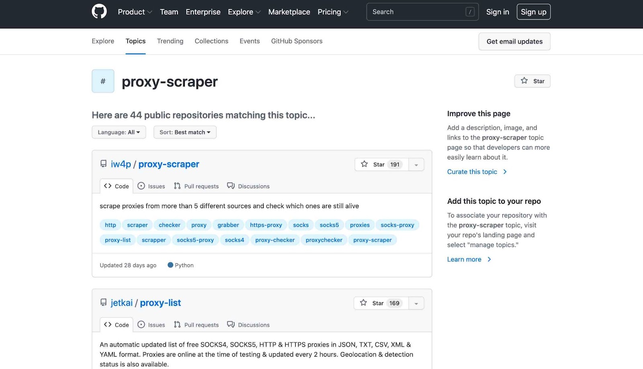Click the 169 star count badge
Viewport: 643px width, 369px height.
(x=394, y=303)
